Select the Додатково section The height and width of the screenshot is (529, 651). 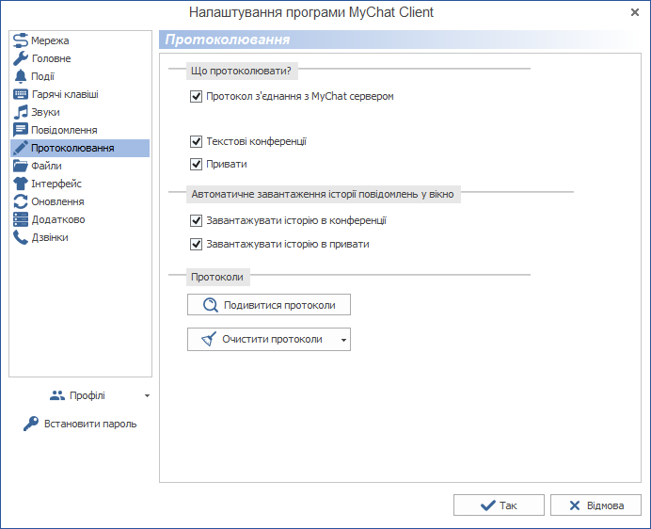[x=80, y=219]
